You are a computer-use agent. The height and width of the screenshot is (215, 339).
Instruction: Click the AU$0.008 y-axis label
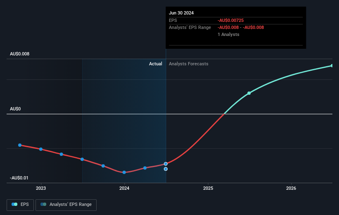point(19,54)
